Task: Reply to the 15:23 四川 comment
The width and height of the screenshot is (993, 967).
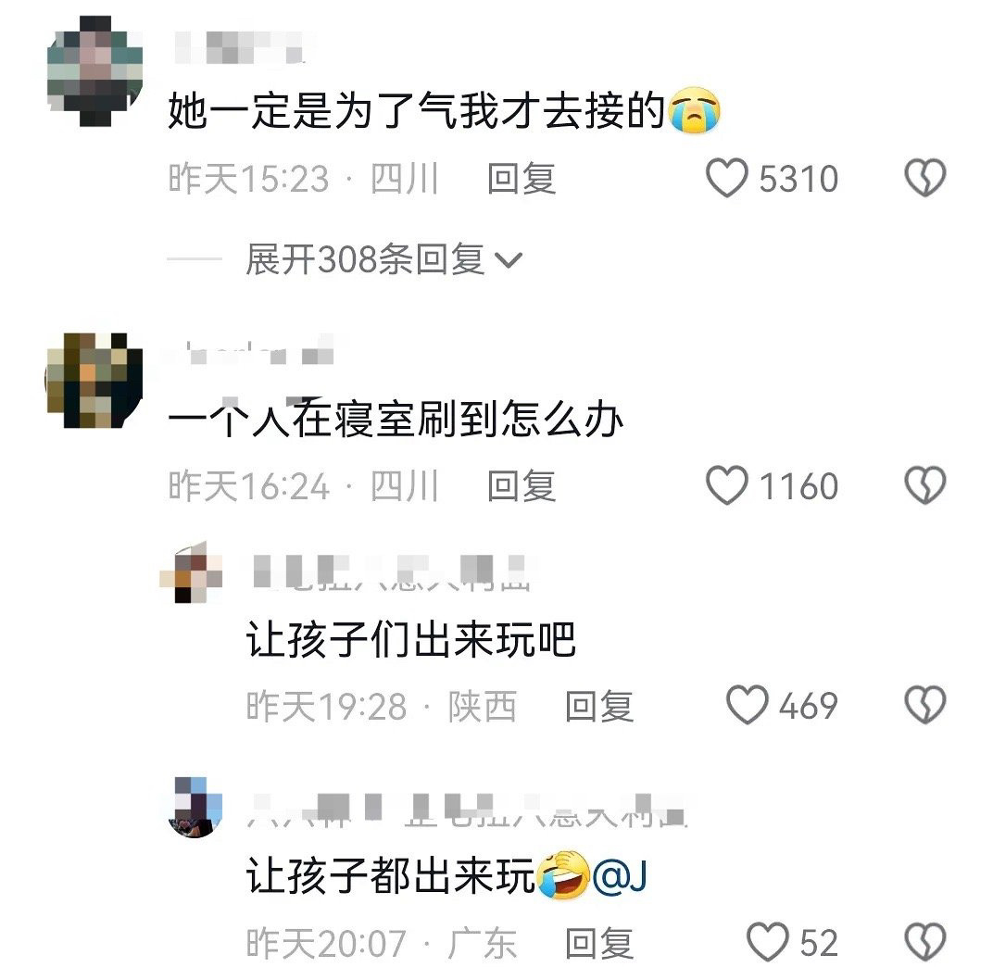Action: coord(522,179)
